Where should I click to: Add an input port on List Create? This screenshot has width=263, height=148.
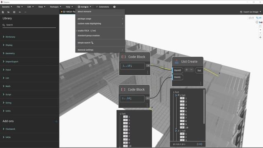(x=186, y=70)
